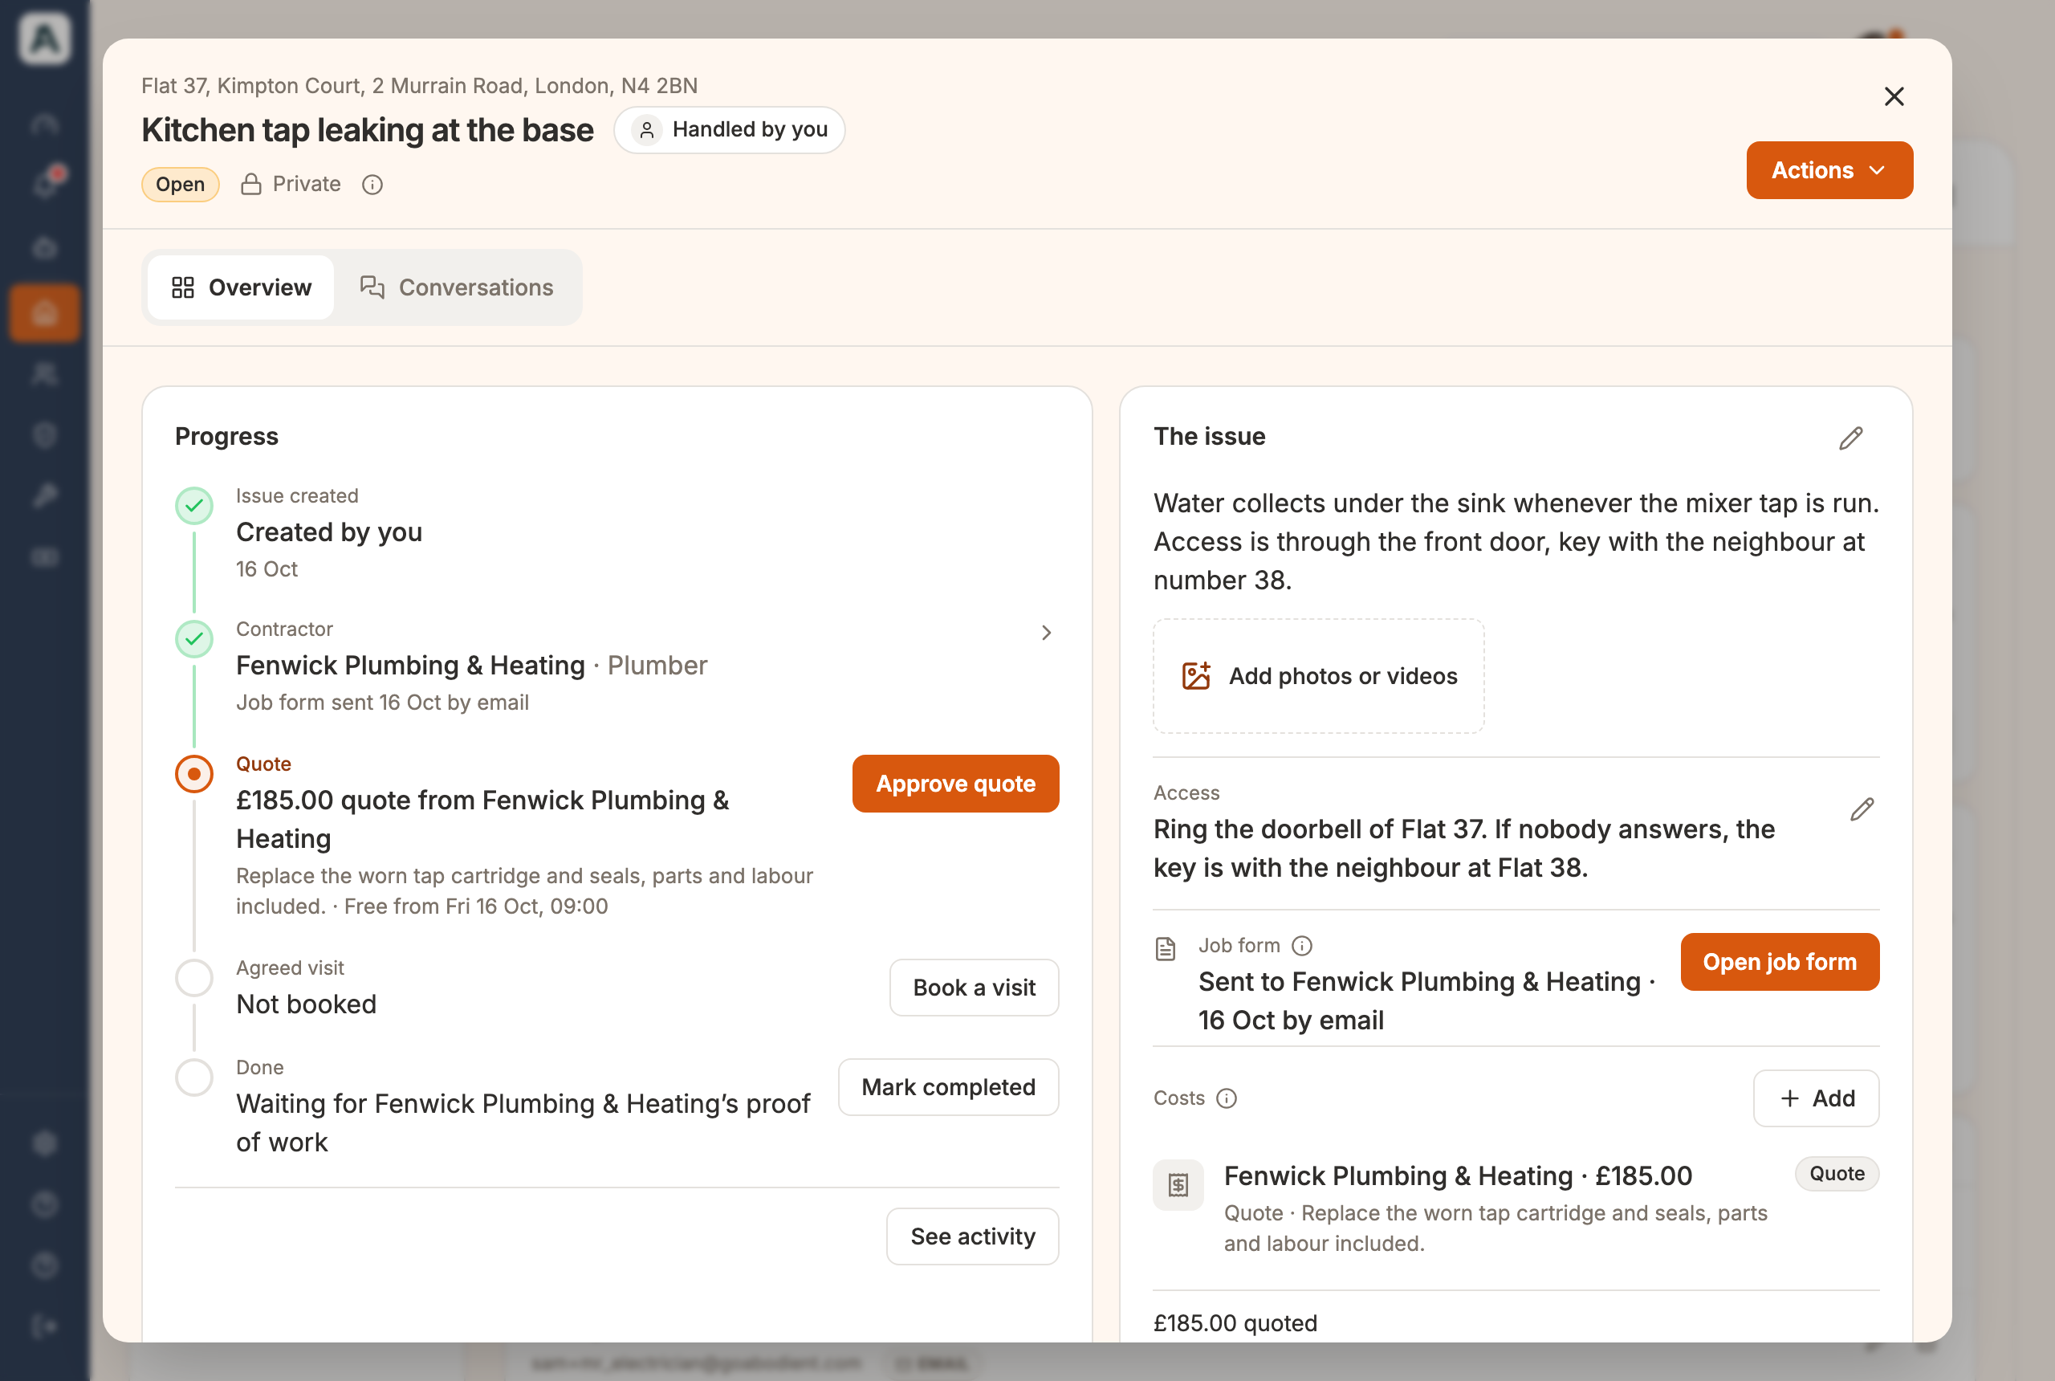The height and width of the screenshot is (1381, 2055).
Task: Click the info icon beside Costs
Action: click(1226, 1098)
